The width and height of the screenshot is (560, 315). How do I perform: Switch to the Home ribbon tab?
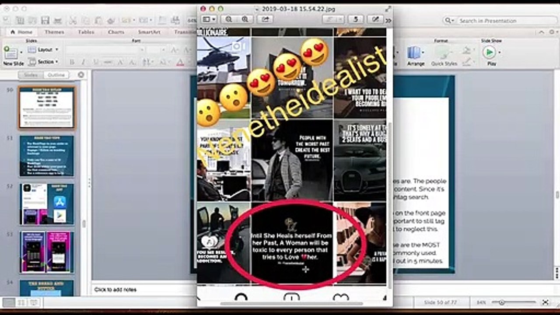tap(21, 32)
